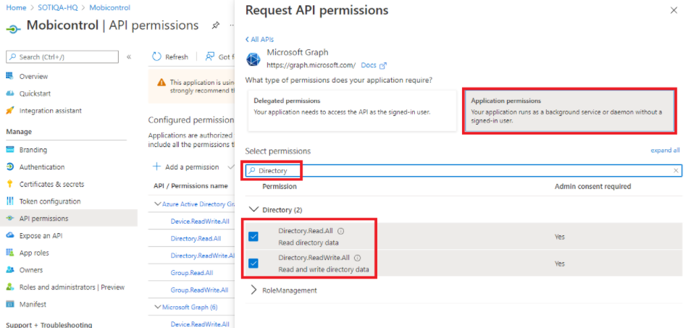Select the Delegated permissions option

click(352, 110)
